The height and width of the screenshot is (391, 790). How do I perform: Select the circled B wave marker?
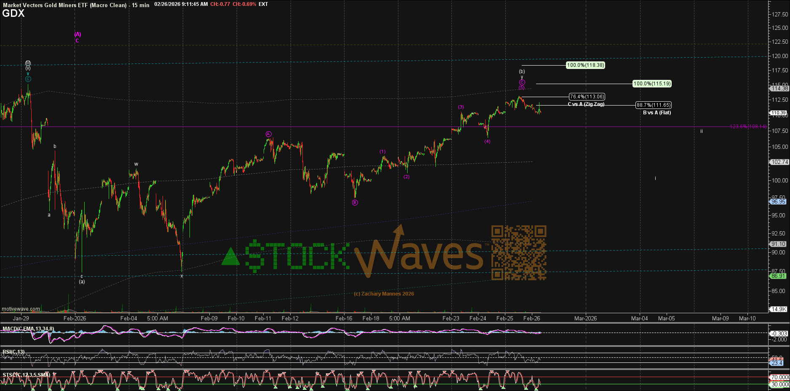point(355,203)
